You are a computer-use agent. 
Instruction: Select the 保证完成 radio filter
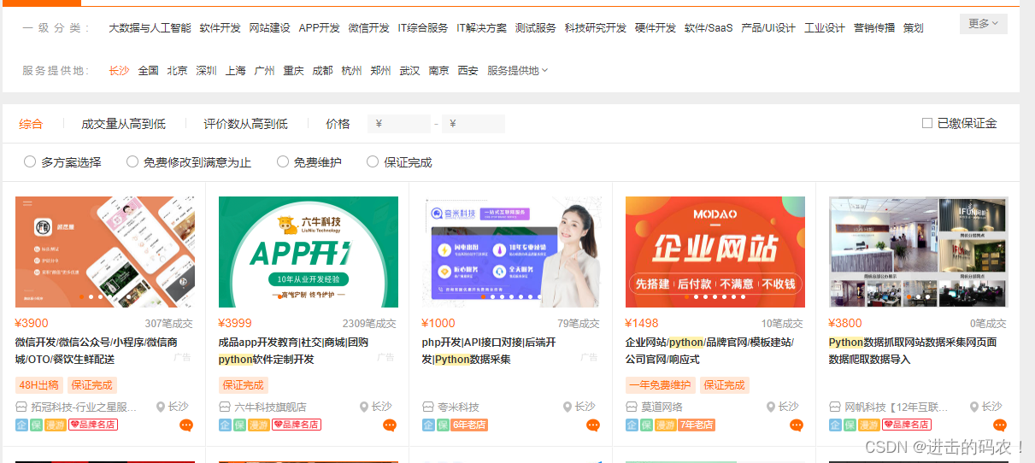tap(373, 161)
